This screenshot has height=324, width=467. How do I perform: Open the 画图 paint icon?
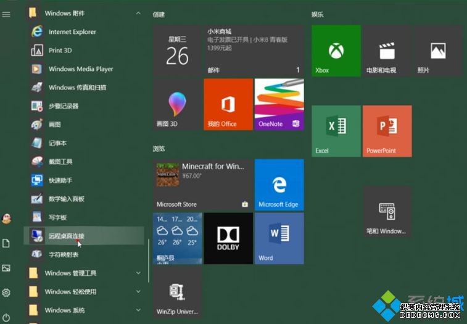(37, 124)
